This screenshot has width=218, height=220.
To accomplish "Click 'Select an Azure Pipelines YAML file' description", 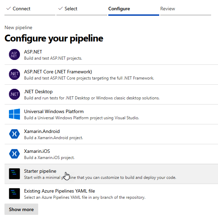I will 85,197.
